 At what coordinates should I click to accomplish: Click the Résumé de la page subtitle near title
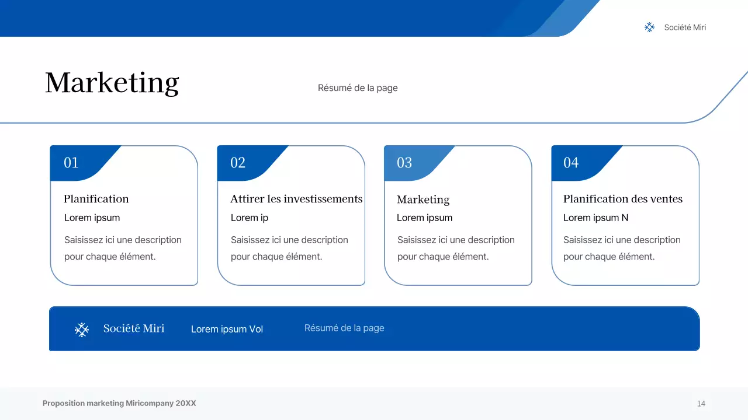click(358, 88)
